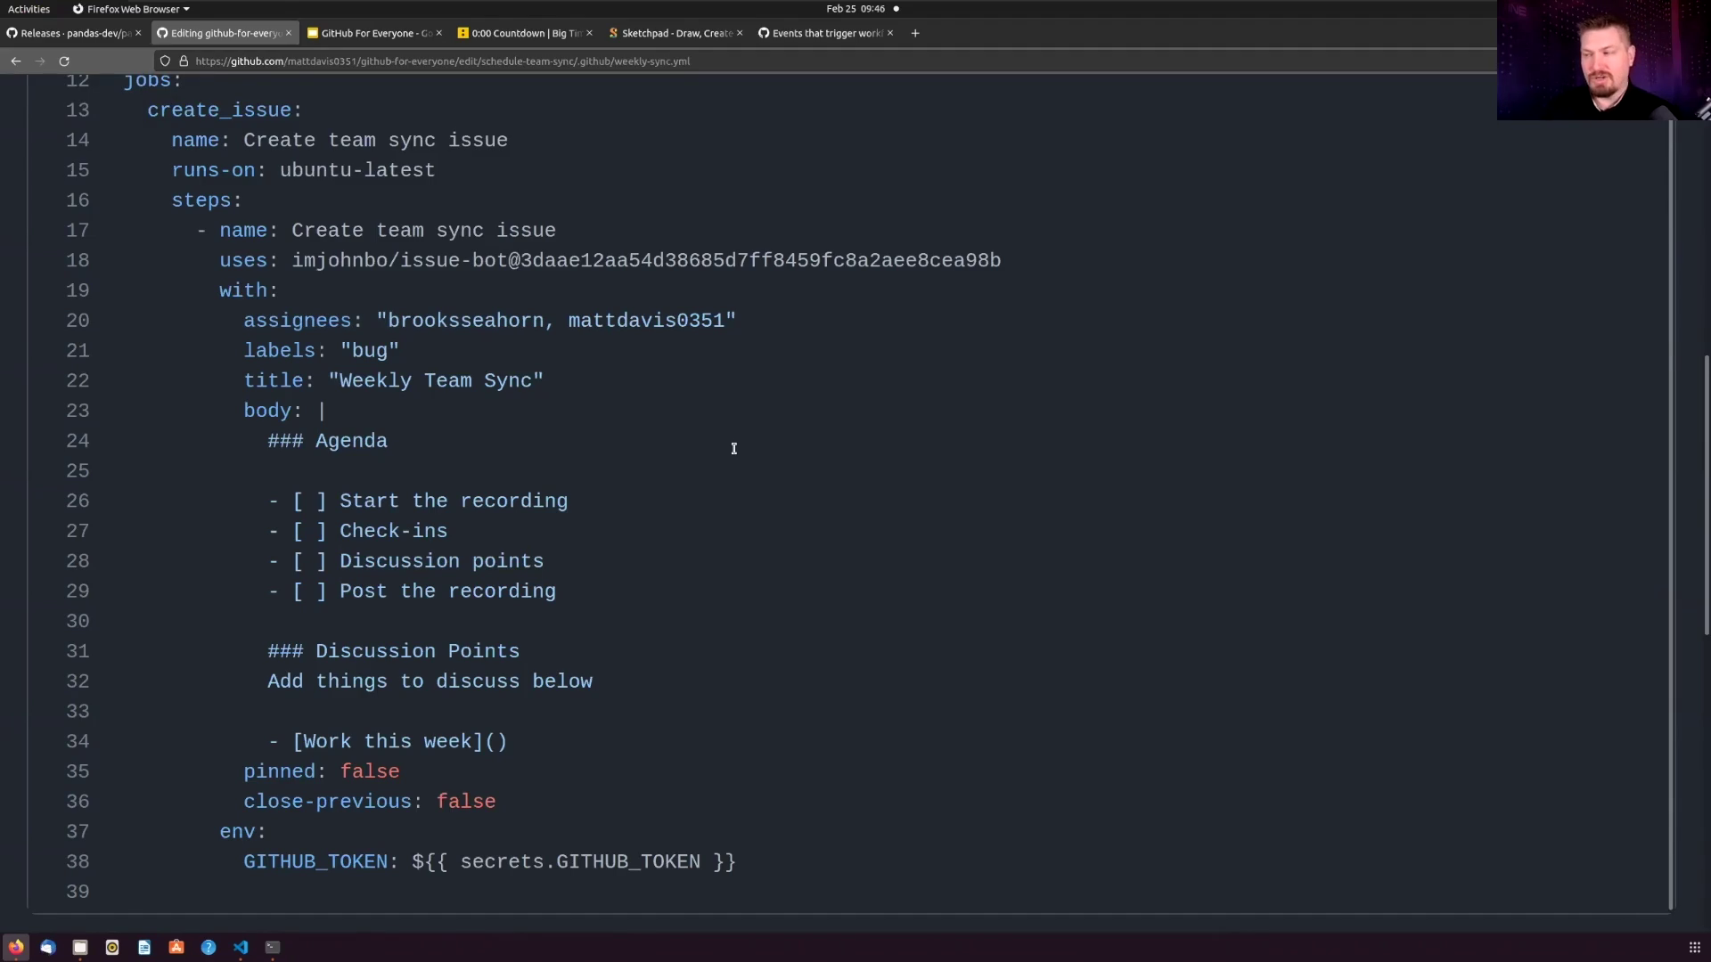Open LibreOffice Writer from the dock
Screen dimensions: 1711x962
144,947
